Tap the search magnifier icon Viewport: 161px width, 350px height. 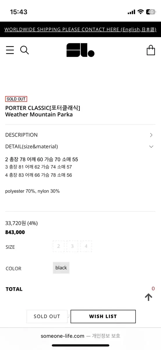pyautogui.click(x=24, y=50)
